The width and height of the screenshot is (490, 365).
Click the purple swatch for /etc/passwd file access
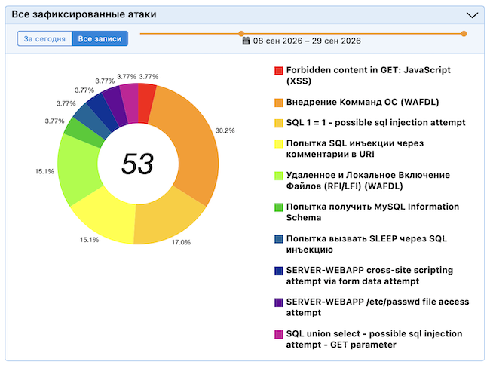pyautogui.click(x=278, y=302)
